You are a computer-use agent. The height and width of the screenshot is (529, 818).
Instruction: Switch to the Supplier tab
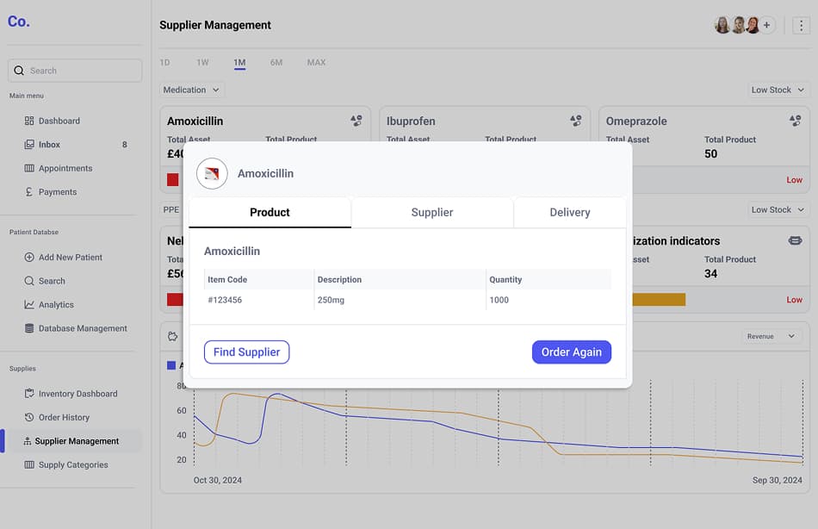click(x=432, y=212)
